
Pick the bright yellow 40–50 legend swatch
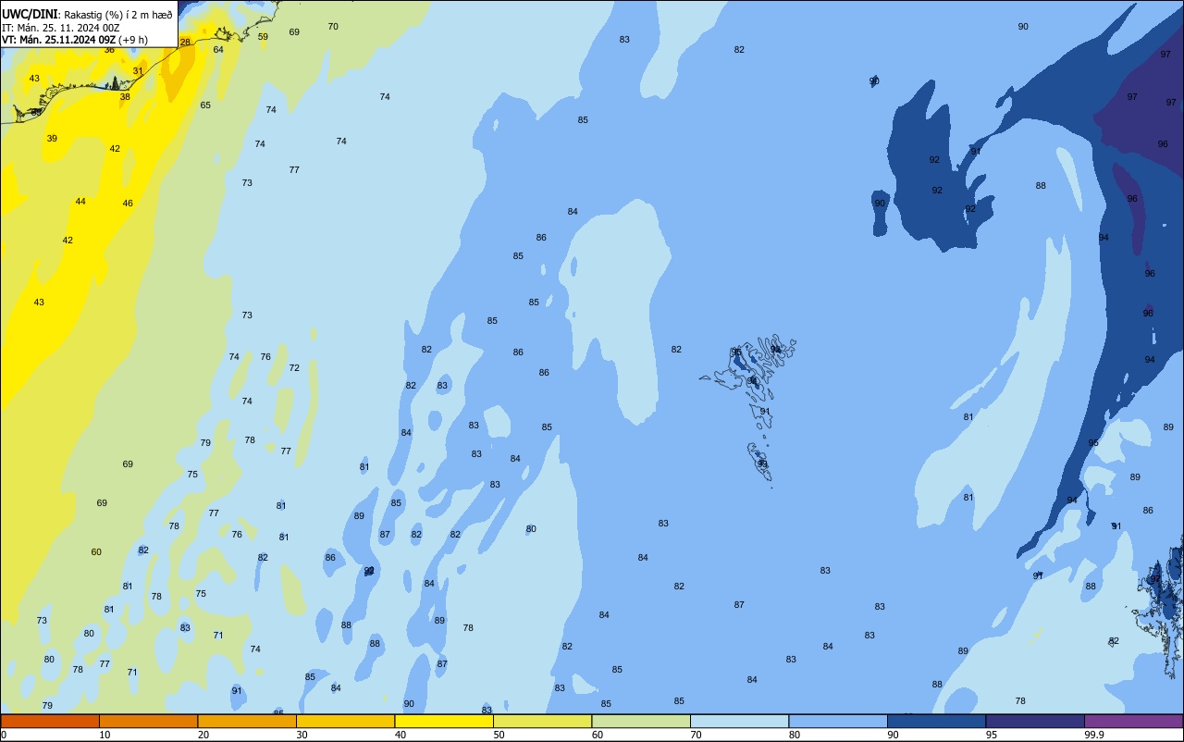coord(444,721)
